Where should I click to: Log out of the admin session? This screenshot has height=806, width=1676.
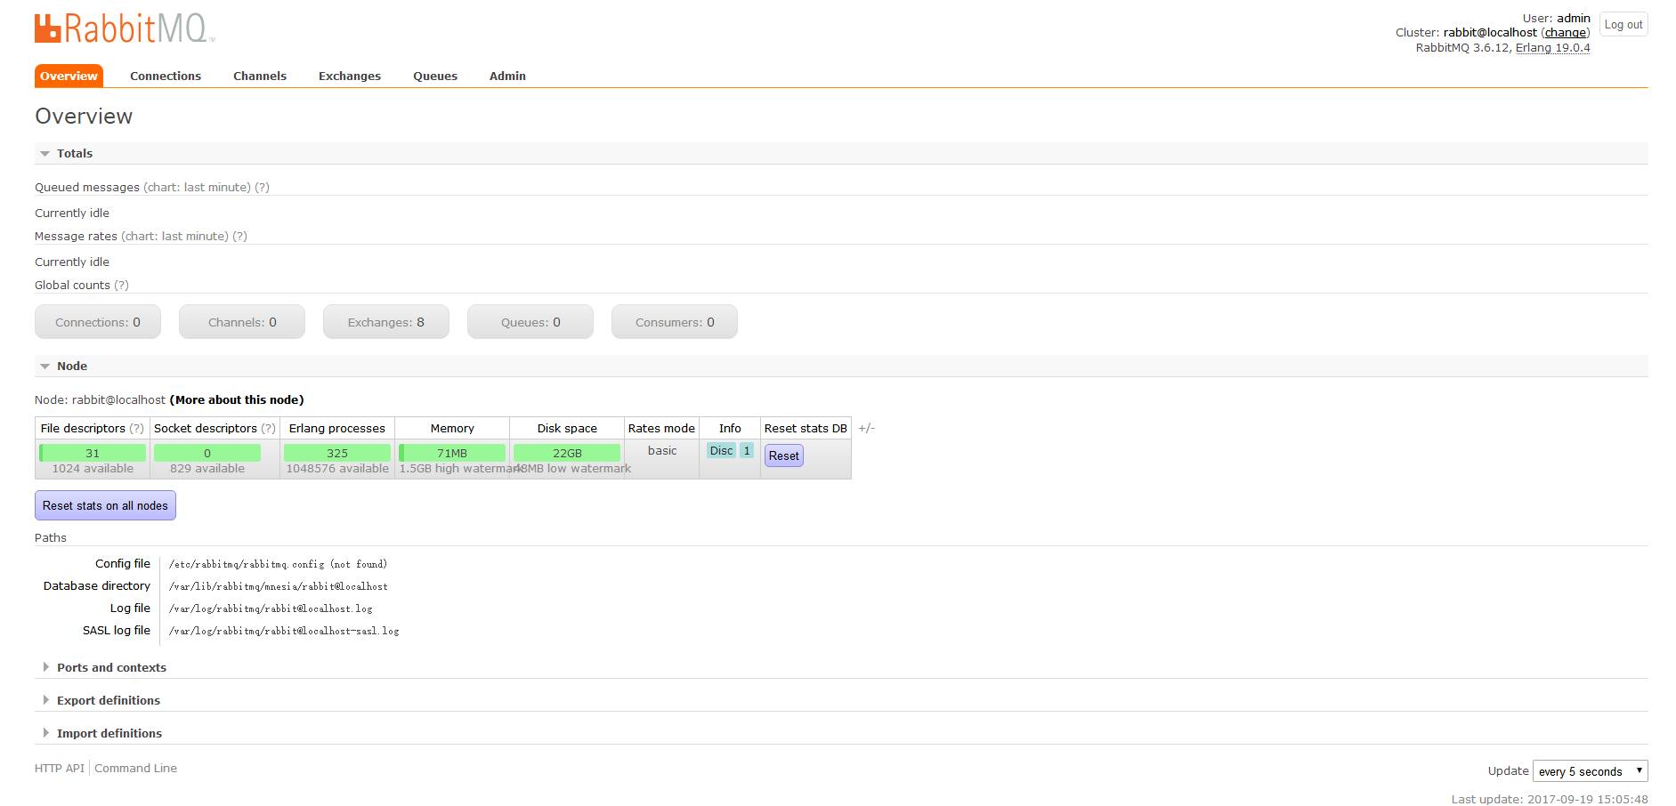click(x=1623, y=25)
